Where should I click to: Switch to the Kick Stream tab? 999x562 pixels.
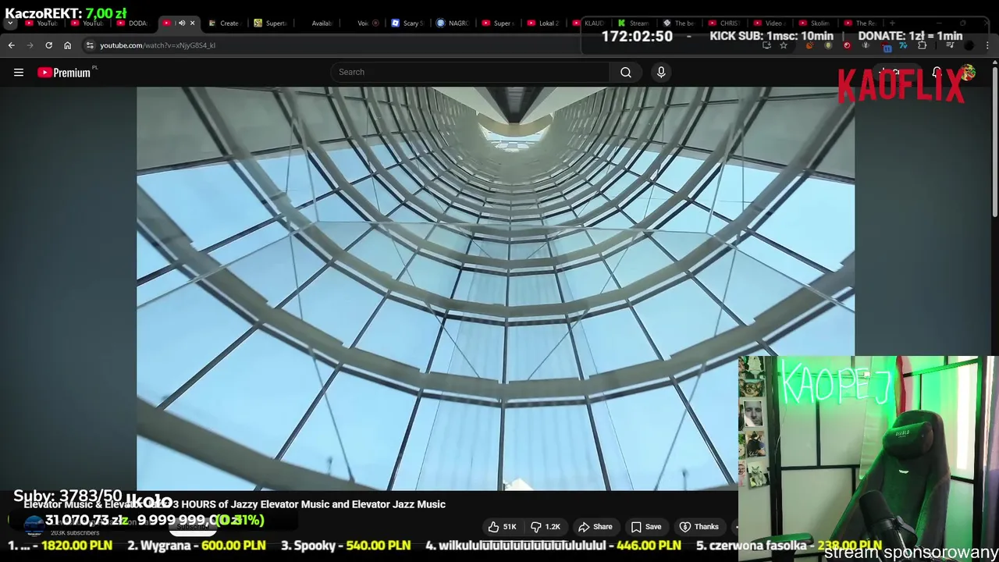(636, 23)
